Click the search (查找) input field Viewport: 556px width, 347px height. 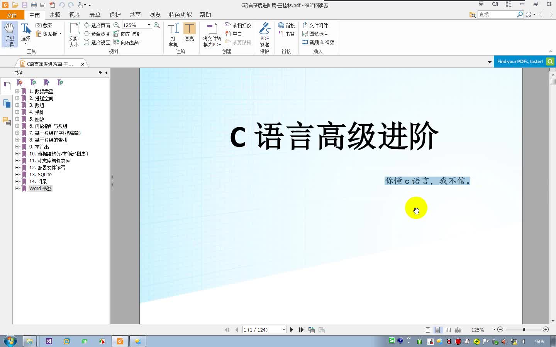tap(497, 15)
